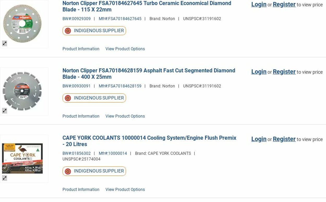Open Norton Clipper Asphalt Fast Cut title
The image size is (326, 202).
click(x=149, y=74)
